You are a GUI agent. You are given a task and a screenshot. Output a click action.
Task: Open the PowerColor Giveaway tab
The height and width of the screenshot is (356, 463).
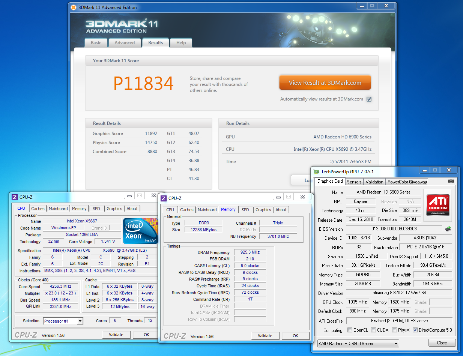[x=407, y=182]
